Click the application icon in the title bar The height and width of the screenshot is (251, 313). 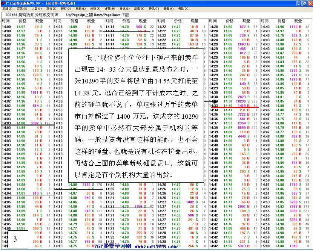(x=3, y=3)
